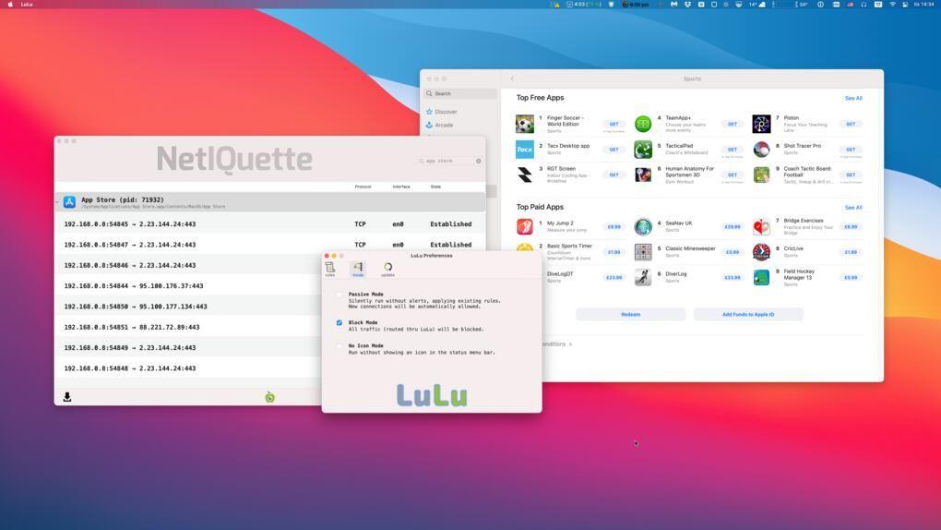Open TacticalPad app icon
This screenshot has width=941, height=530.
[x=643, y=149]
